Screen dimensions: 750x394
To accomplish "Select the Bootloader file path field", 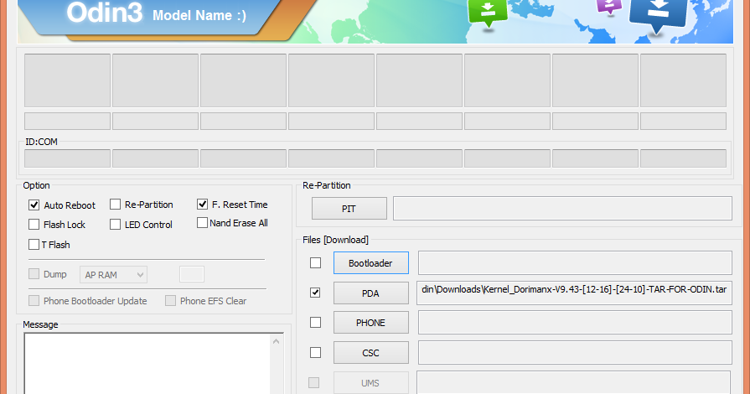I will point(575,263).
